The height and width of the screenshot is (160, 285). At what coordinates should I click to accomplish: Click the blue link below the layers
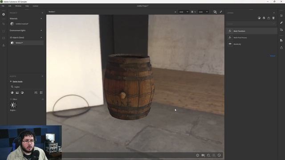pyautogui.click(x=273, y=56)
